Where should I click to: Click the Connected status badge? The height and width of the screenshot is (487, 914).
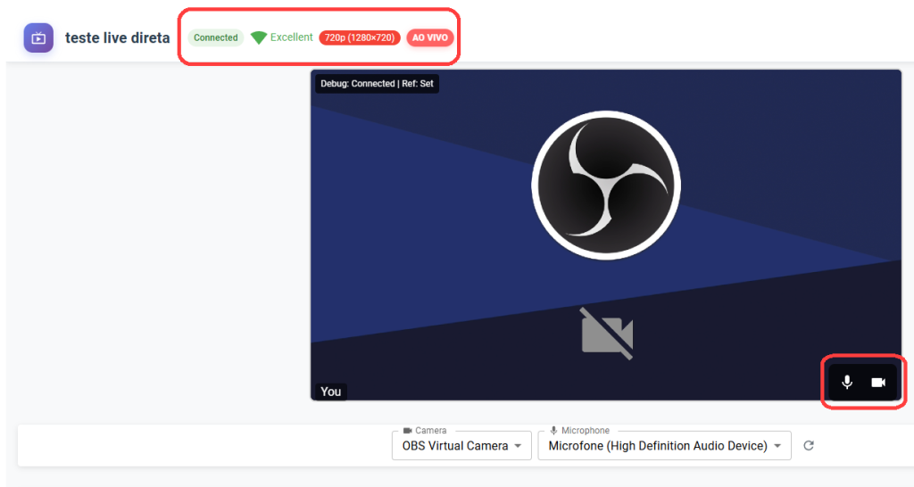(216, 37)
